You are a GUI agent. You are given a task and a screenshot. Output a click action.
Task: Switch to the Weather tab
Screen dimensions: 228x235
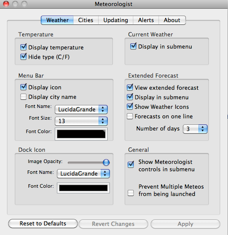click(57, 20)
